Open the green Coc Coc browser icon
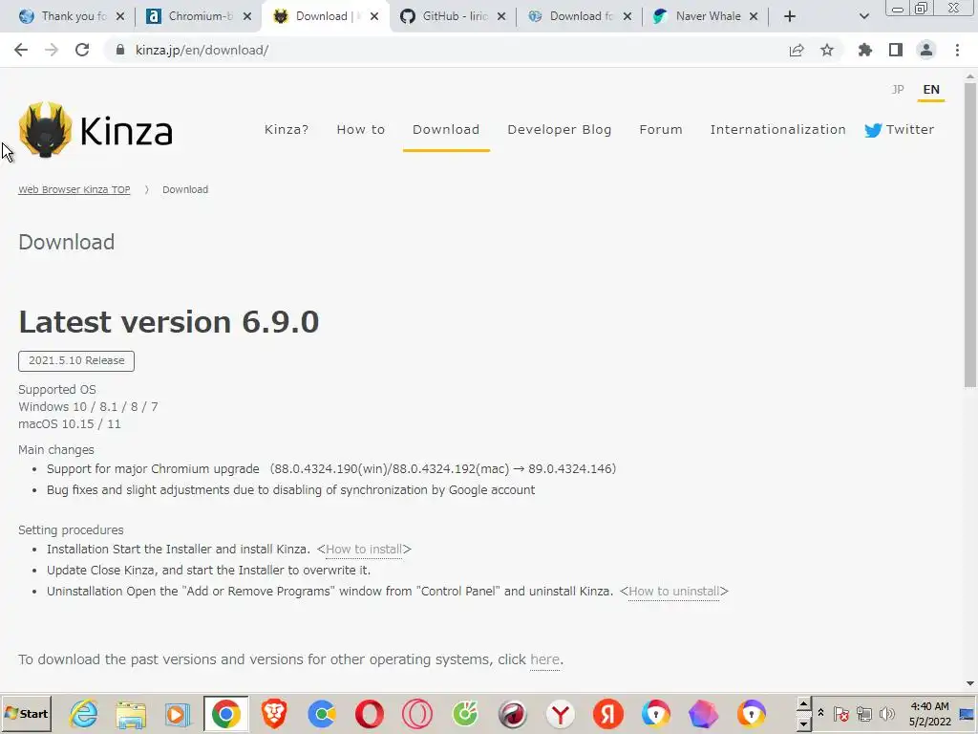978x734 pixels. click(x=465, y=713)
